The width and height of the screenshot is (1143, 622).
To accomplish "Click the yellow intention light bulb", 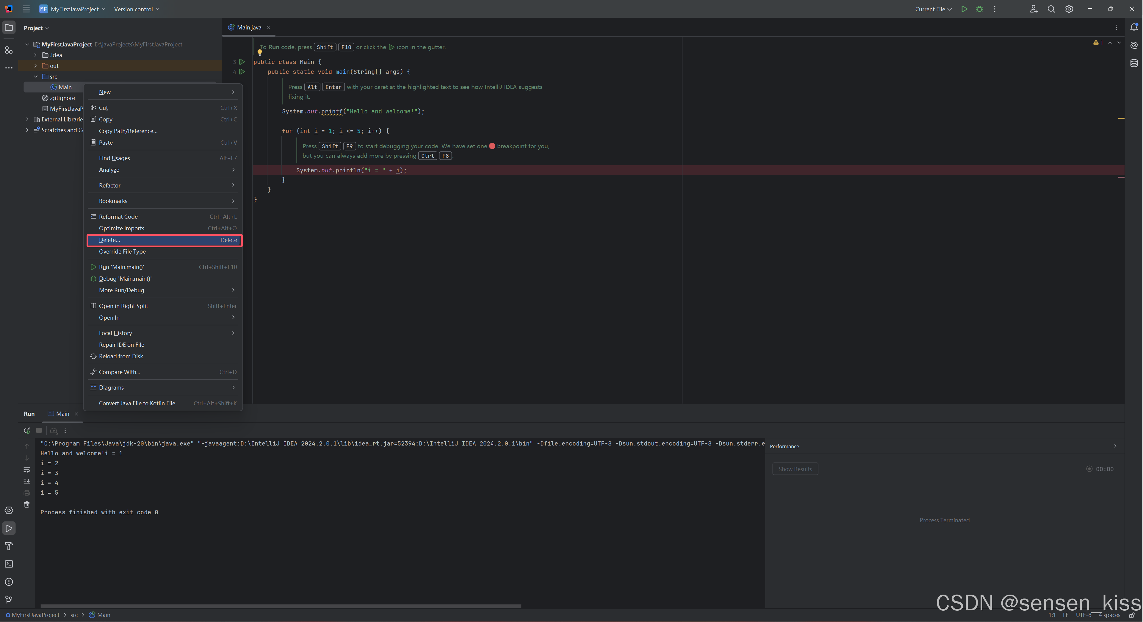I will point(260,52).
